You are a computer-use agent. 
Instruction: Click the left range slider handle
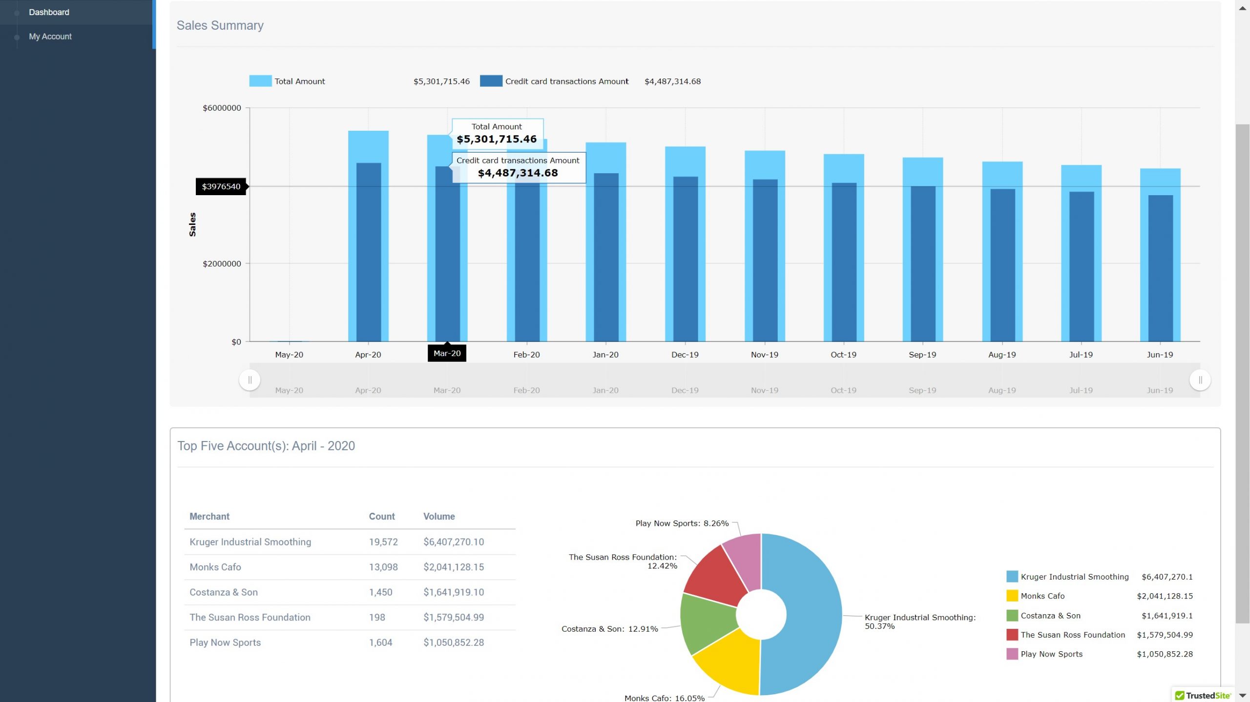pyautogui.click(x=250, y=380)
